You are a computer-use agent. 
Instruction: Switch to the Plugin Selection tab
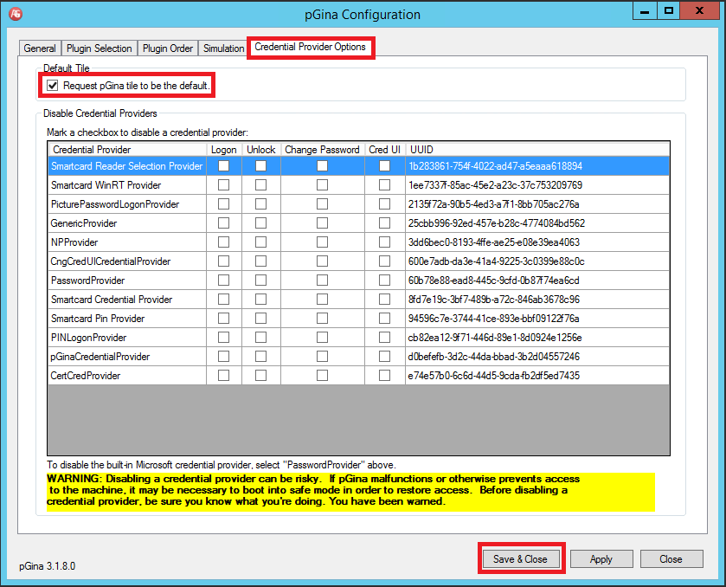tap(100, 48)
